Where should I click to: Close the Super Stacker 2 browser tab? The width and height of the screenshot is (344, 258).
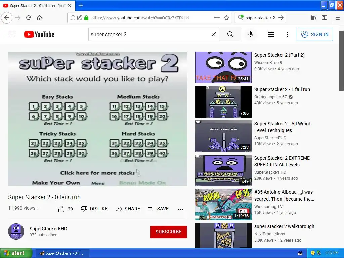pyautogui.click(x=70, y=6)
